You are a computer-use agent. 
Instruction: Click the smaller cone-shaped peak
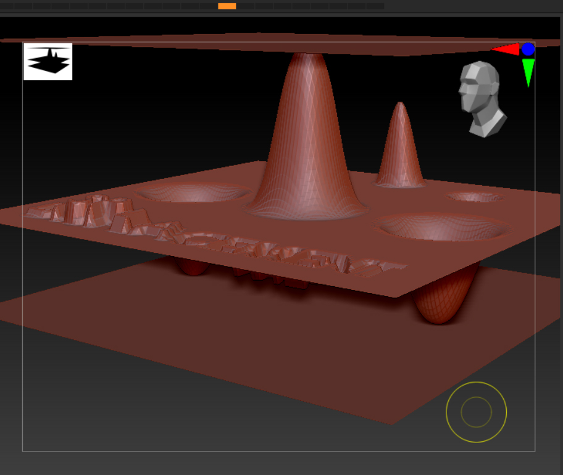click(400, 145)
